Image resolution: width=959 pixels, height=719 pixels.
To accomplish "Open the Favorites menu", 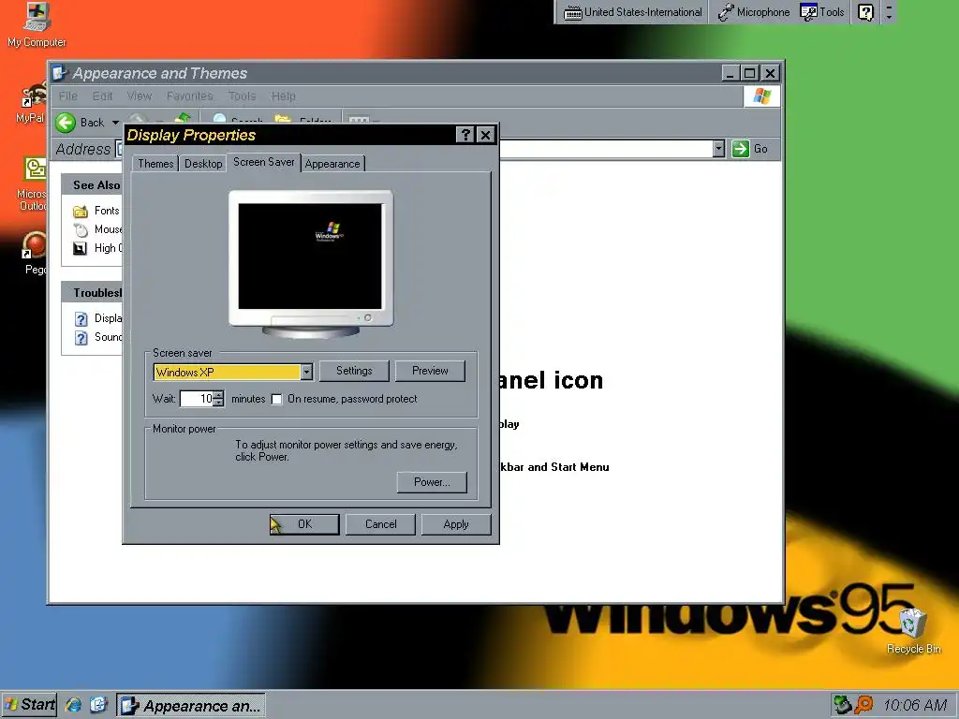I will 189,96.
